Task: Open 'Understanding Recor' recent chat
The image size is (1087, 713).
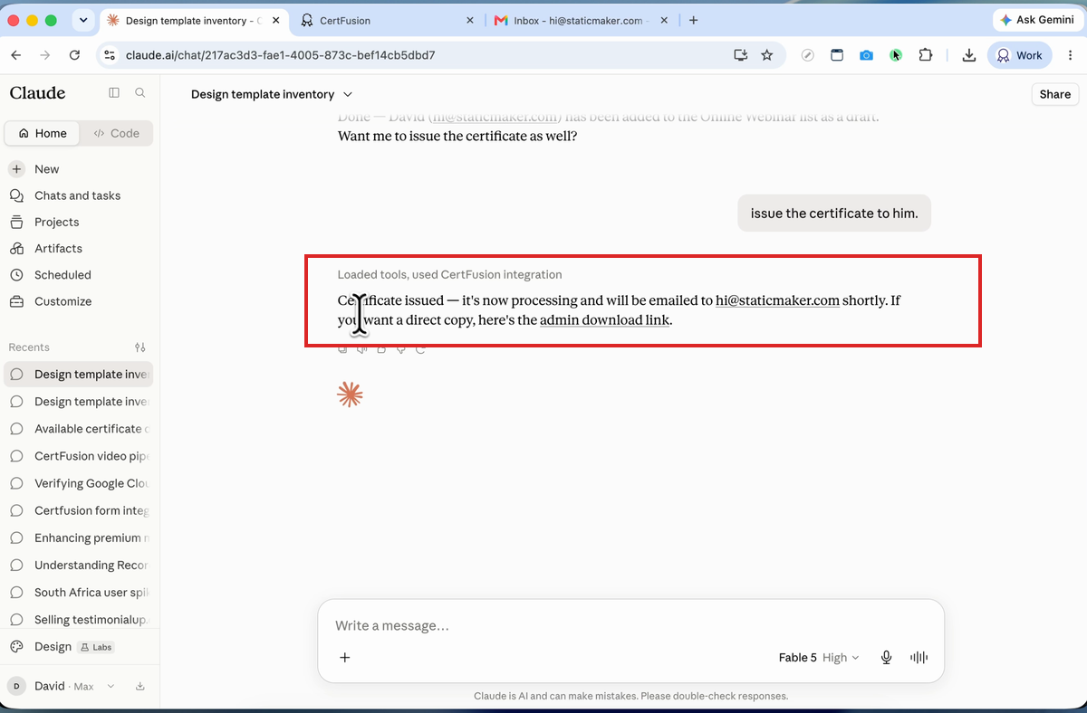Action: point(80,565)
